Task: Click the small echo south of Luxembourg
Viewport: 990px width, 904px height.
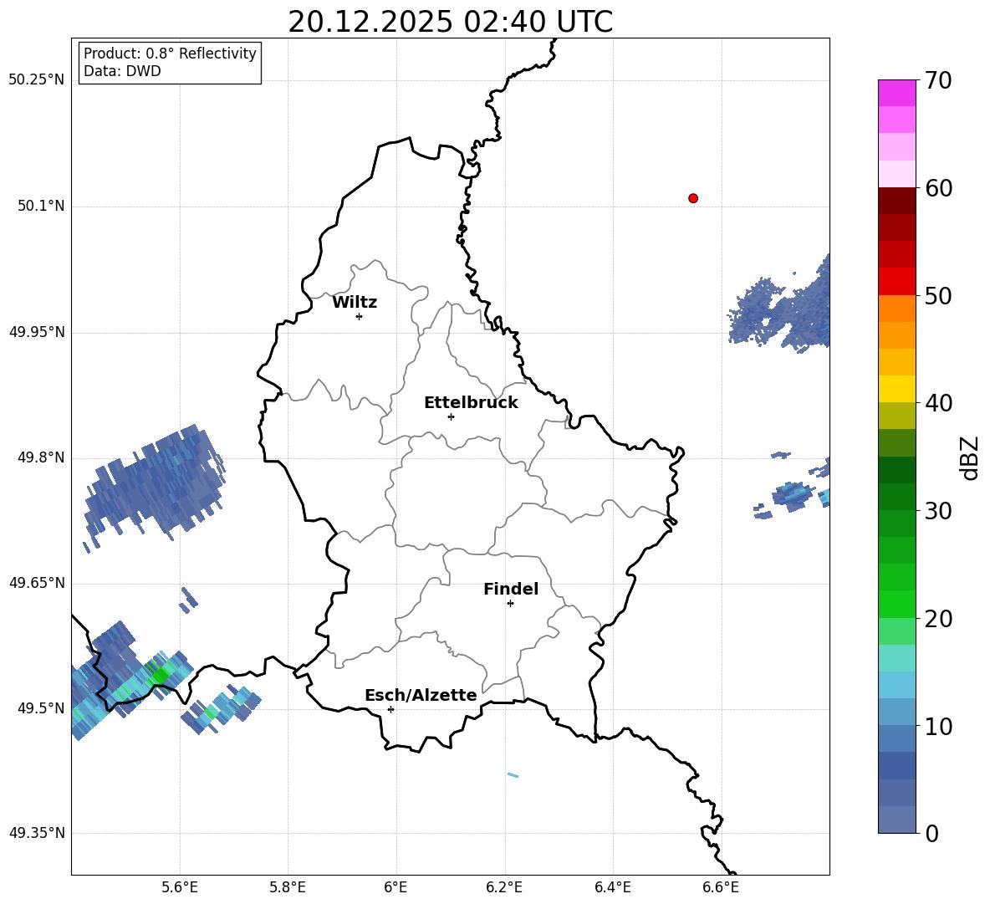Action: (x=513, y=774)
